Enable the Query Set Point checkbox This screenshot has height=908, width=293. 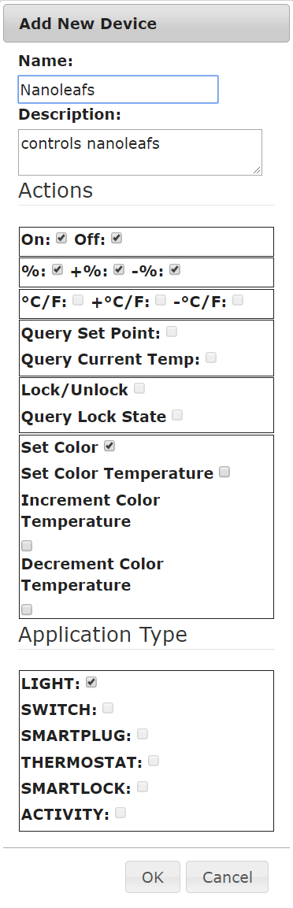172,332
